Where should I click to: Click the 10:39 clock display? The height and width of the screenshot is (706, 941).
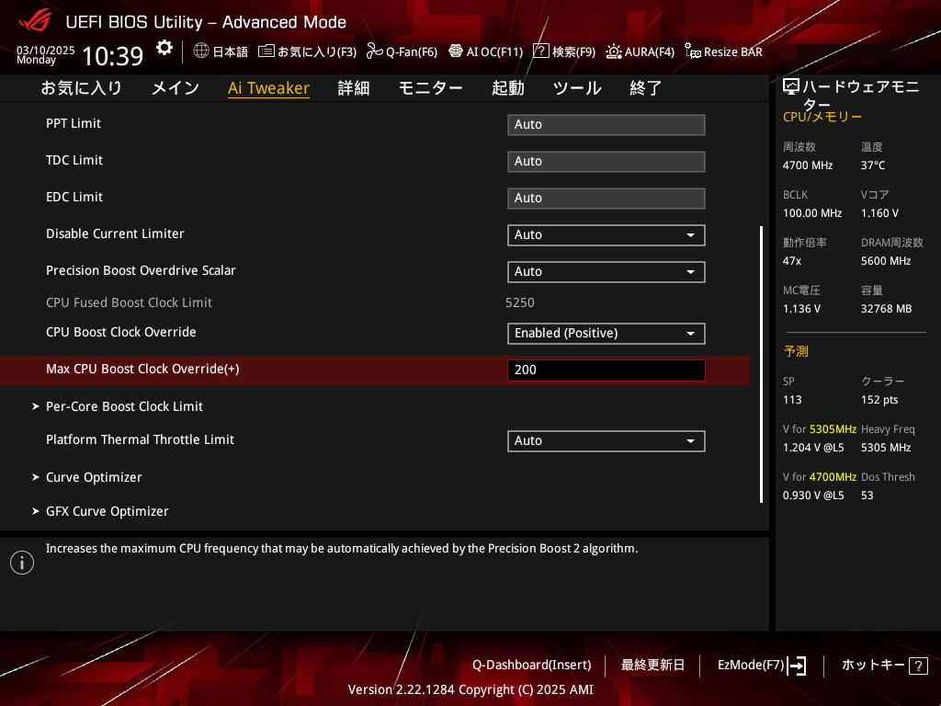[113, 56]
